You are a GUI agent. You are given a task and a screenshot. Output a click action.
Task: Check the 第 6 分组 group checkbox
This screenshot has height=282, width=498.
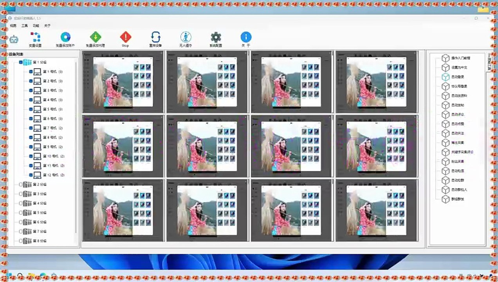tap(21, 222)
